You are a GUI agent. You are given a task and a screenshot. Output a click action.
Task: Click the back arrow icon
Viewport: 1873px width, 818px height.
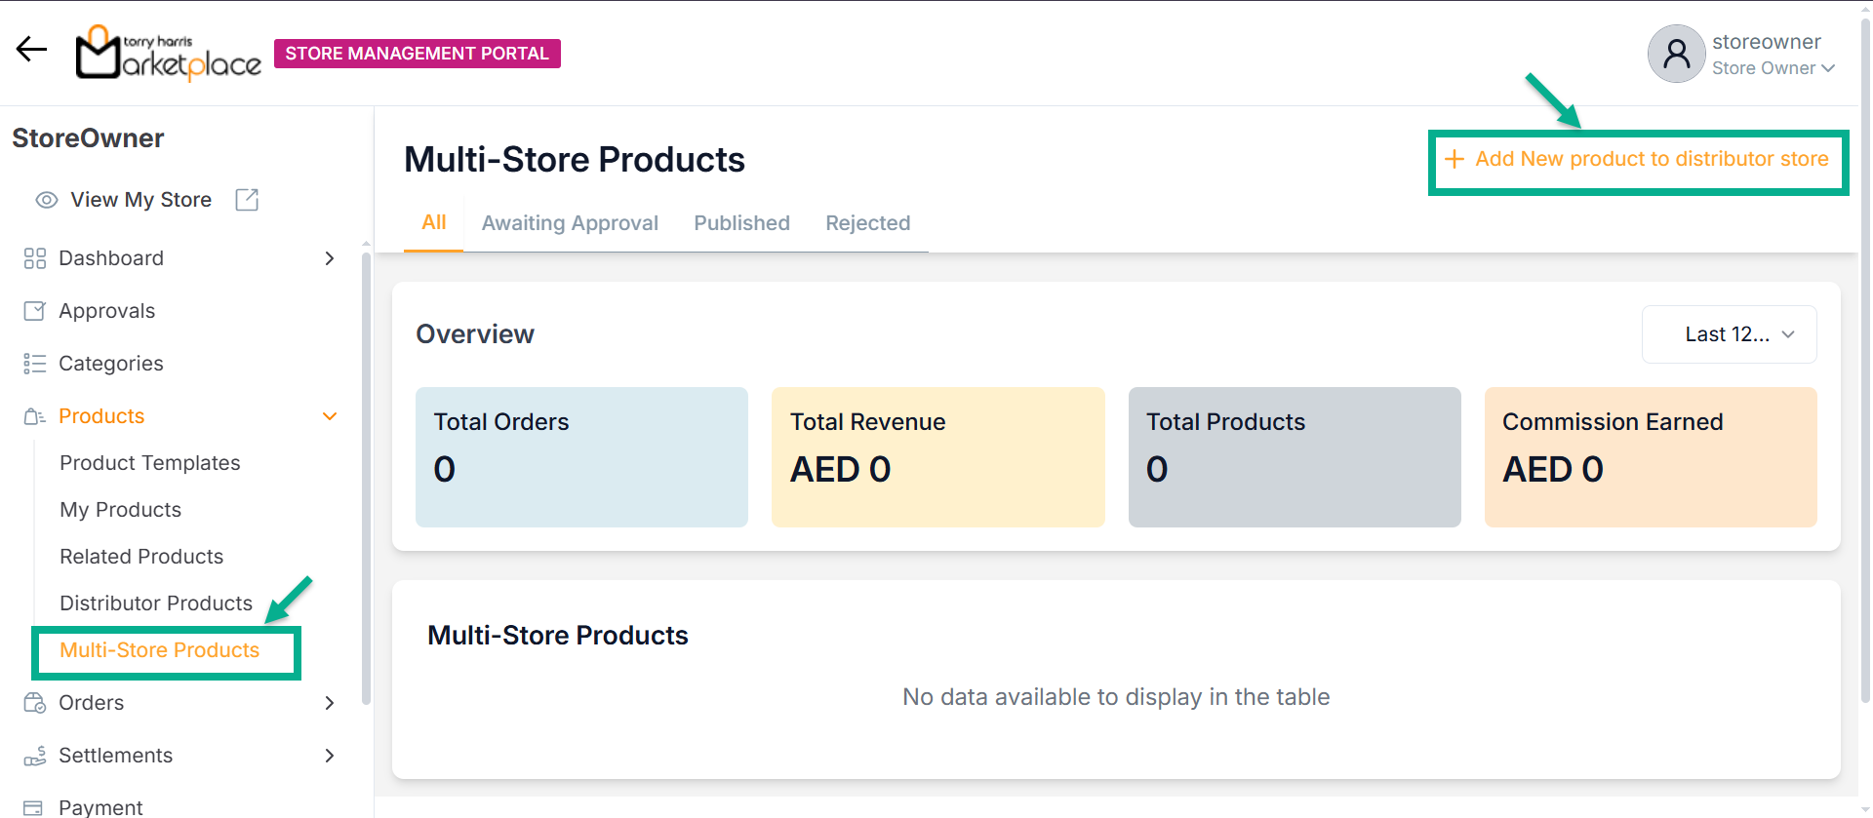[x=31, y=49]
